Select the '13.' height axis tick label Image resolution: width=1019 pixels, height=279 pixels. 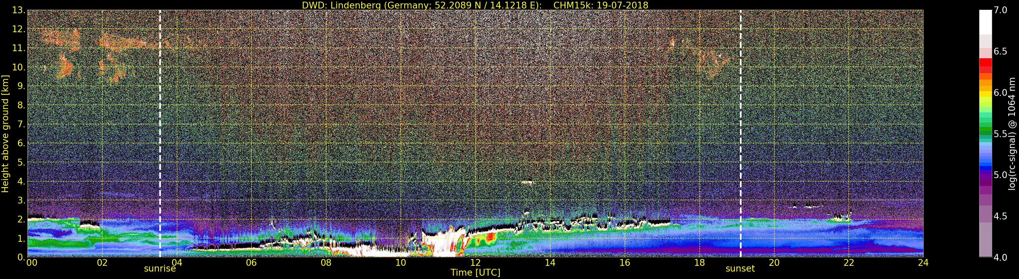19,10
